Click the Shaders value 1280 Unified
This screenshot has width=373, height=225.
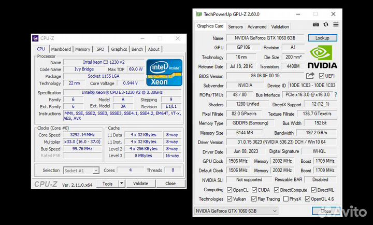(248, 104)
